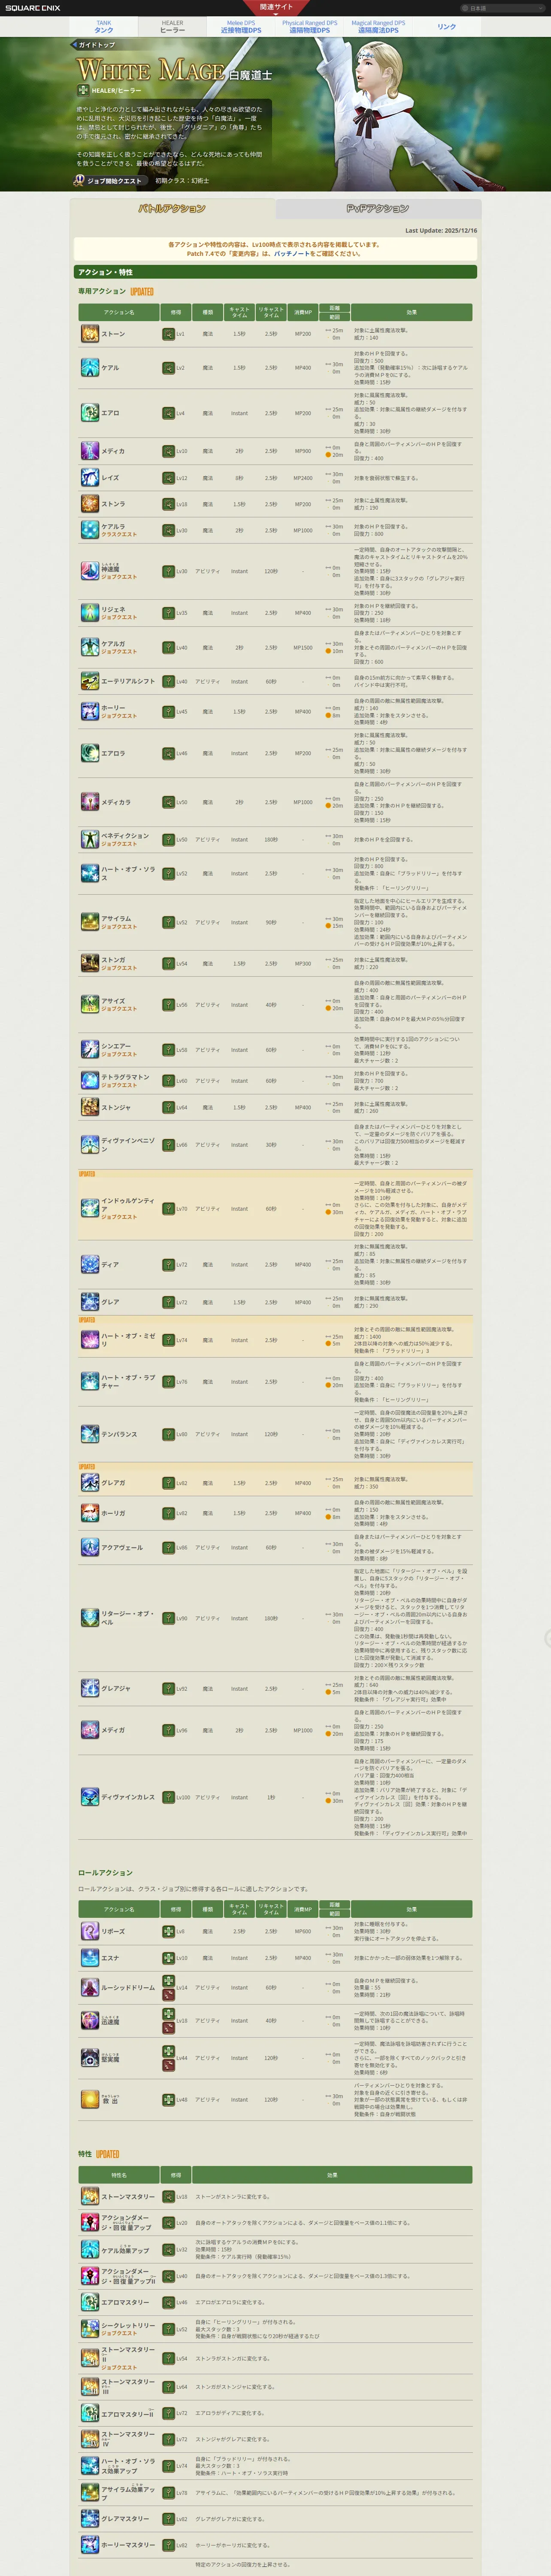Click the 専用アクション heading

pos(102,291)
